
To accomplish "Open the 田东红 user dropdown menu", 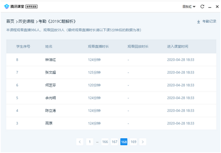I will pyautogui.click(x=189, y=6).
